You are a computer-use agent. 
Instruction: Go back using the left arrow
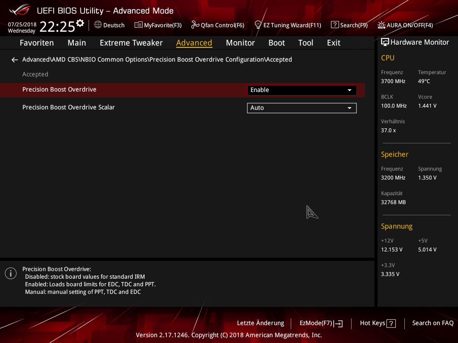pos(15,60)
